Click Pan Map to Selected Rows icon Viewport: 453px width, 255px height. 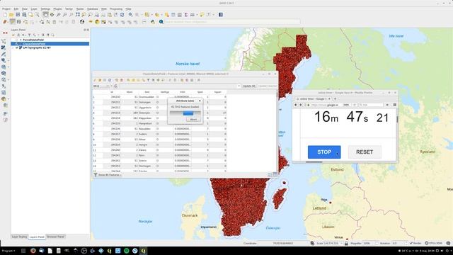coord(158,80)
